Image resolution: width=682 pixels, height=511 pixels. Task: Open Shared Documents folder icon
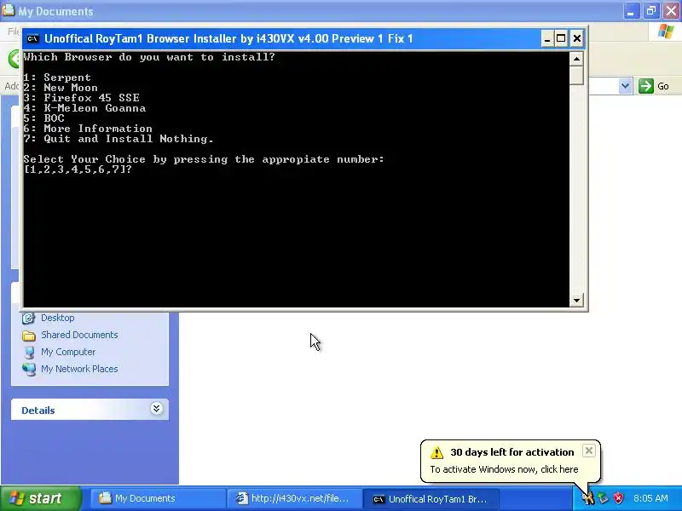coord(29,336)
